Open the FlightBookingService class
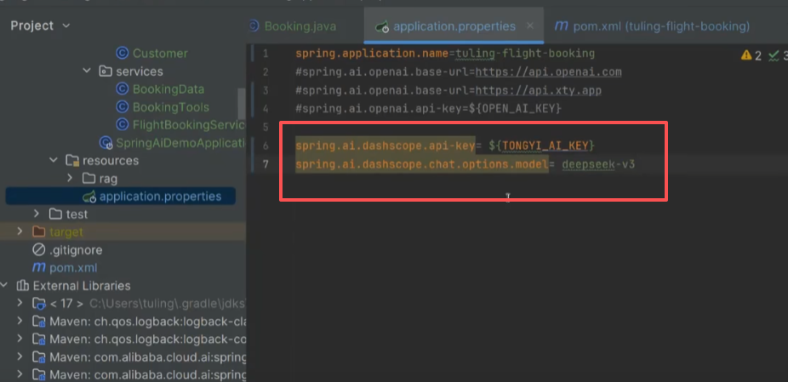 pos(189,125)
